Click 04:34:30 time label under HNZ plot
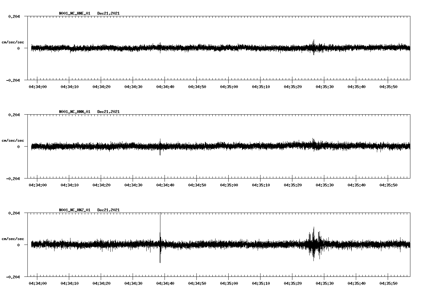 click(133, 283)
